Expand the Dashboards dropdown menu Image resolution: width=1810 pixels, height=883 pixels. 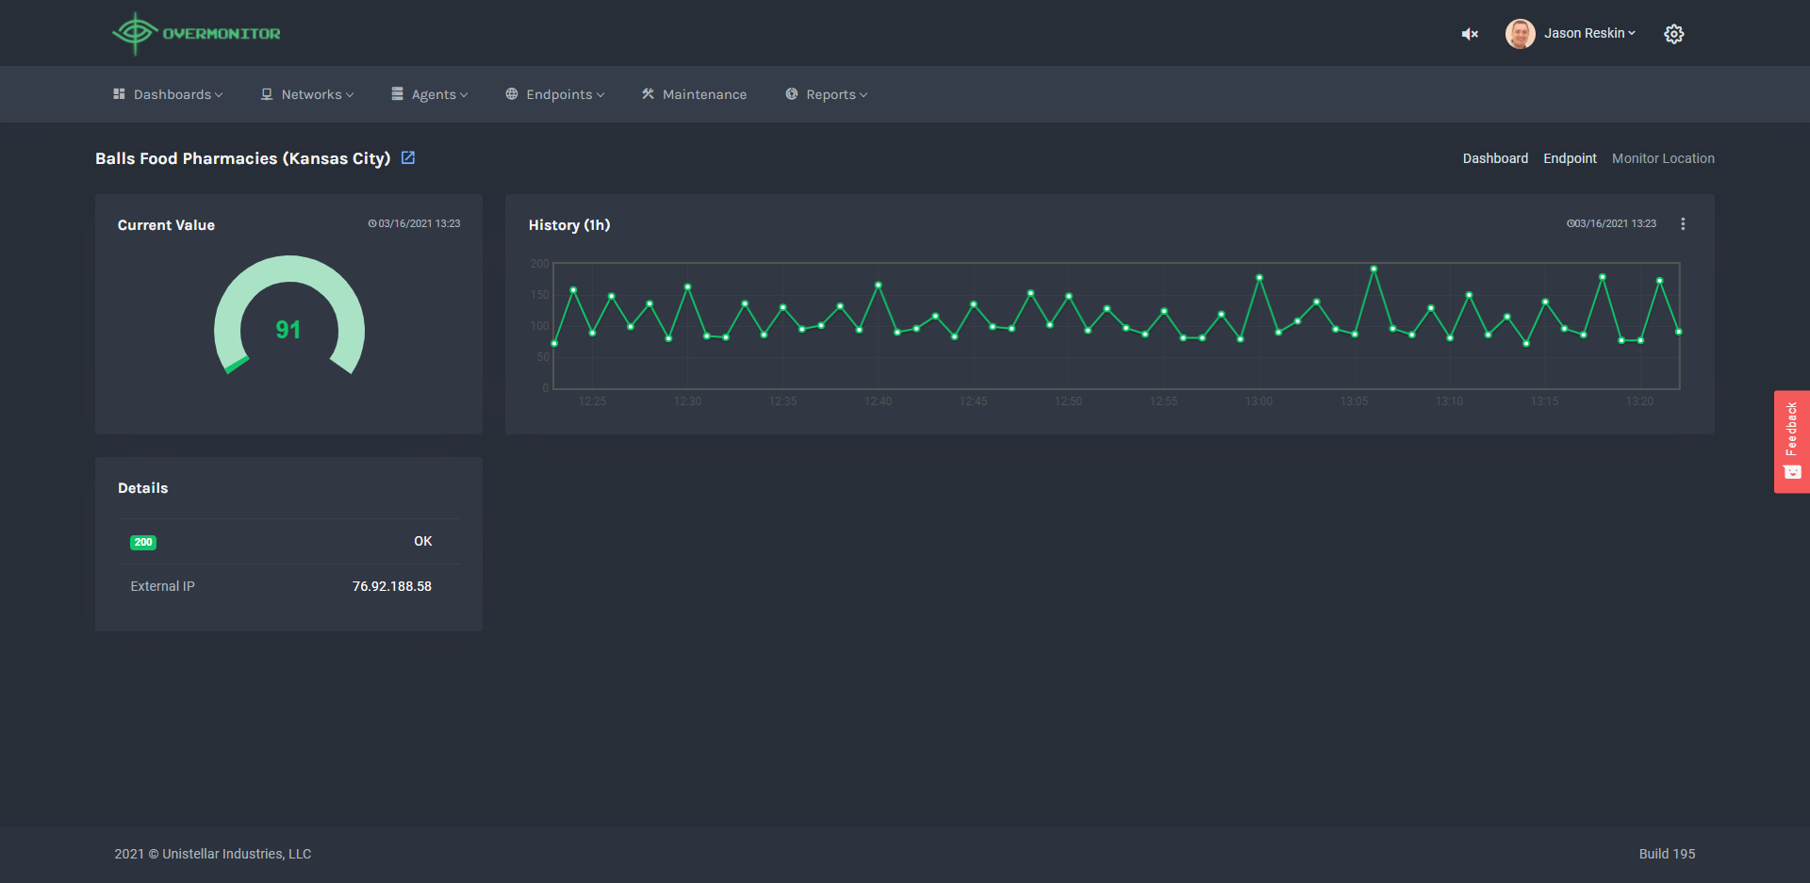pyautogui.click(x=168, y=94)
